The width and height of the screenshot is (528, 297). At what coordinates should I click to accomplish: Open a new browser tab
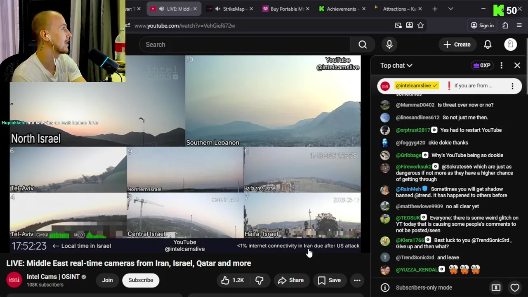(x=435, y=9)
